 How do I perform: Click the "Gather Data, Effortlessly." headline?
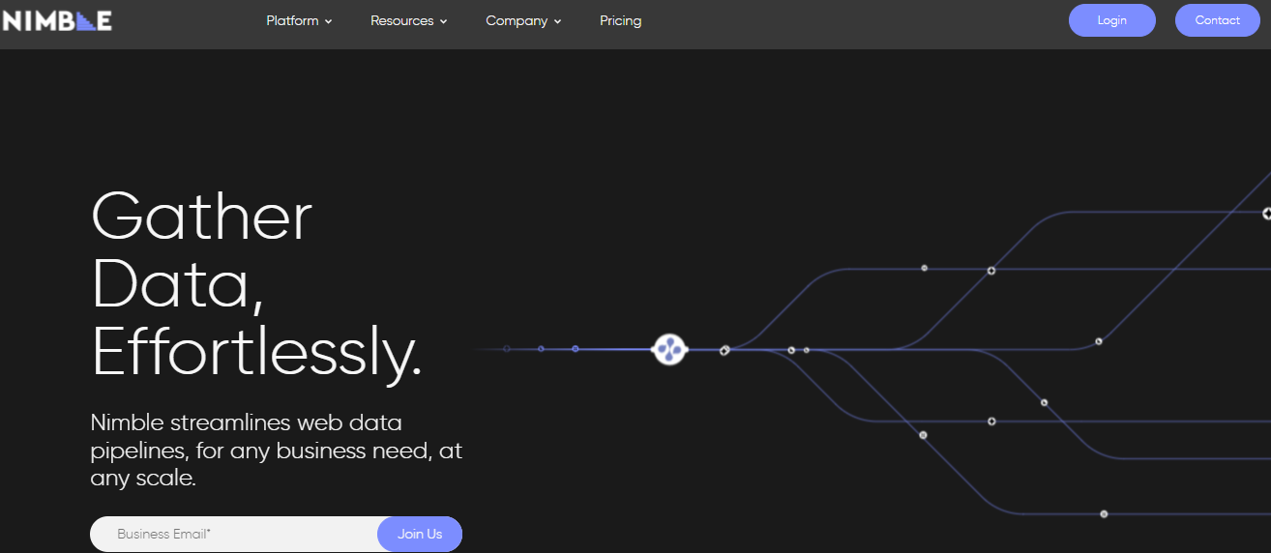tap(256, 284)
